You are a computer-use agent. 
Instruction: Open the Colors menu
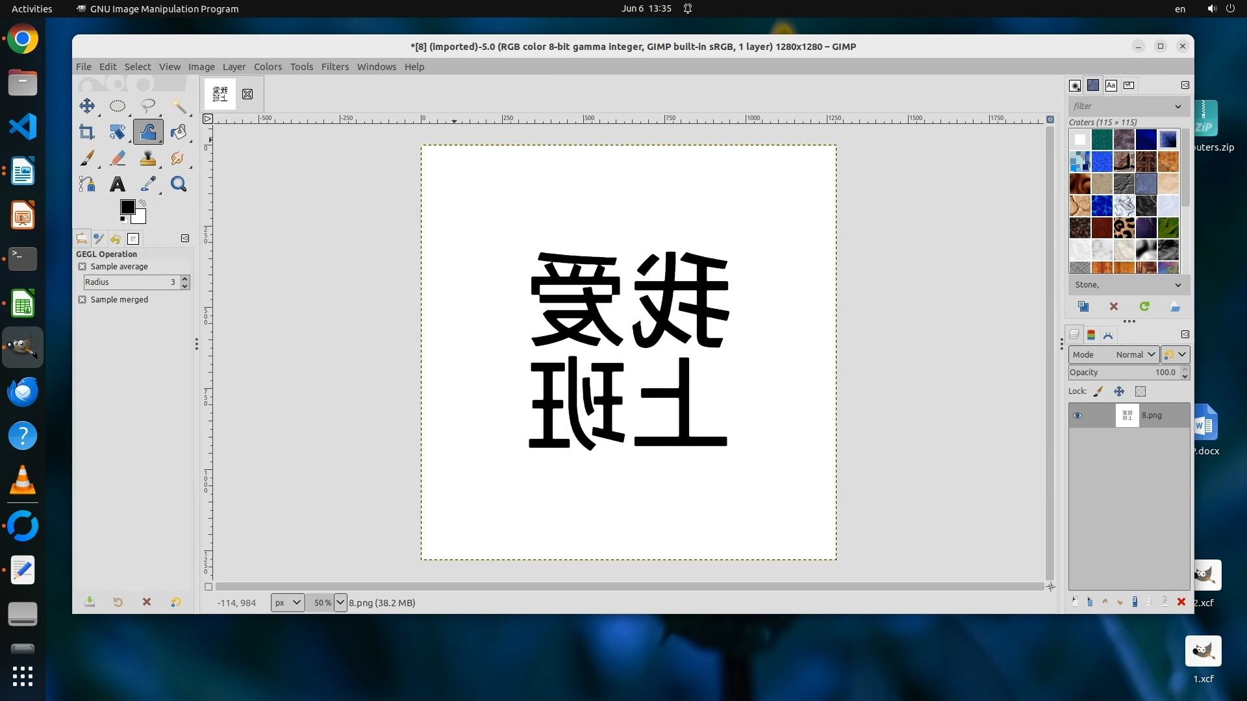coord(268,67)
